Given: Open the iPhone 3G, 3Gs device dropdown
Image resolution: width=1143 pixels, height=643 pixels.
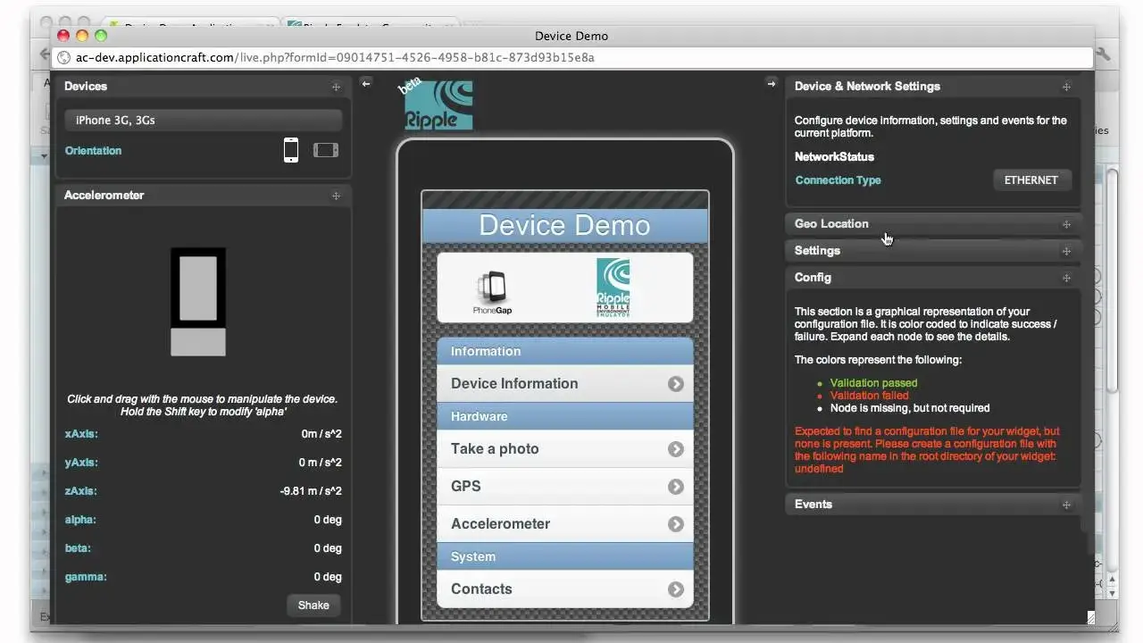Looking at the screenshot, I should [202, 120].
